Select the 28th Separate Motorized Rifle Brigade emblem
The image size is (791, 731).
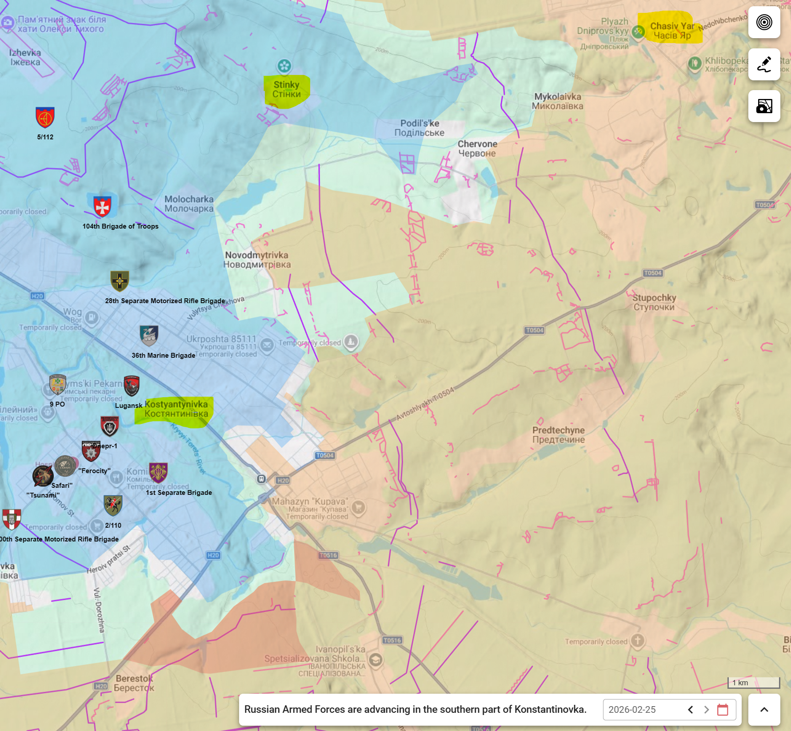tap(120, 281)
